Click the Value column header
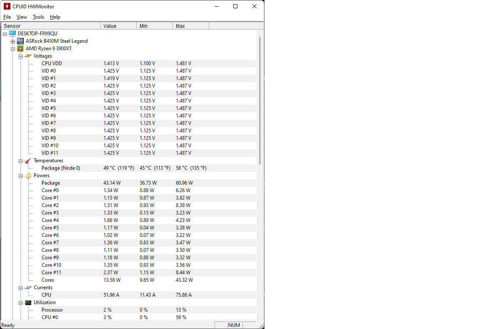The image size is (479, 329). 119,26
